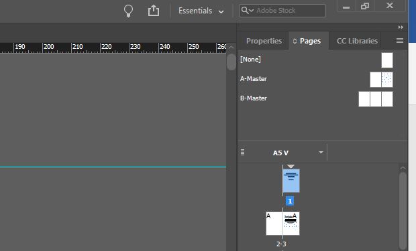The image size is (416, 251).
Task: Switch to the CC Libraries tab
Action: click(357, 41)
